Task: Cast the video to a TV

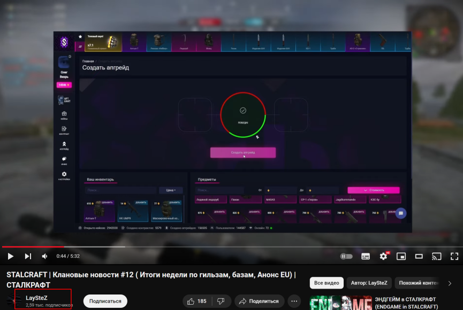Action: [436, 257]
